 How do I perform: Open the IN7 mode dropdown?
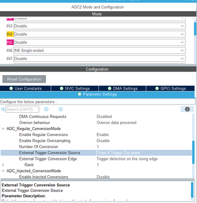[100, 58]
